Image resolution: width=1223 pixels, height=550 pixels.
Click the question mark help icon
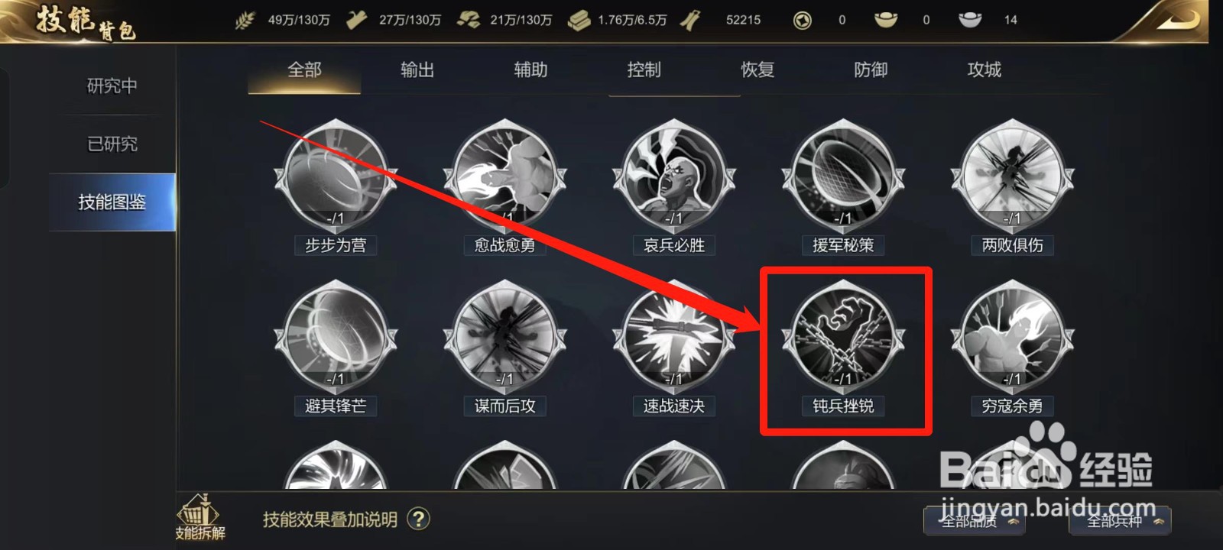(418, 519)
